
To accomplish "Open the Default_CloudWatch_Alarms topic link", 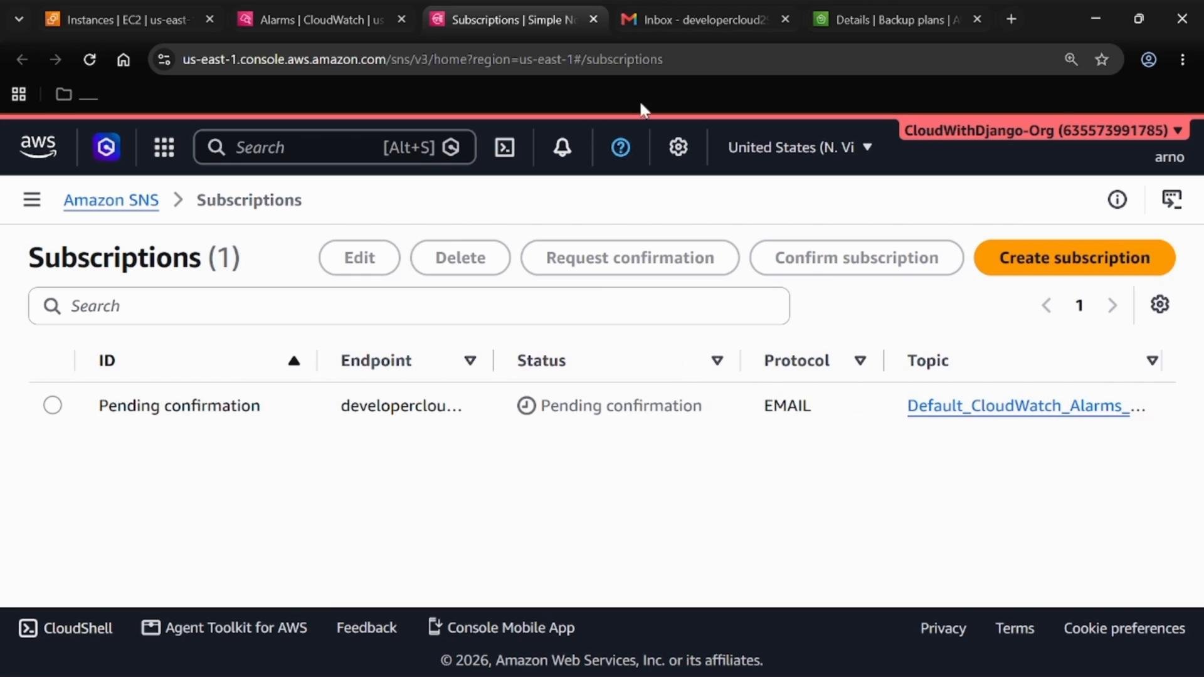I will coord(1026,406).
